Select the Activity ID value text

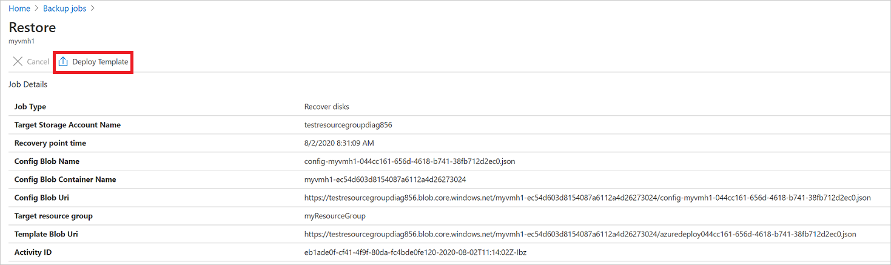pyautogui.click(x=415, y=252)
